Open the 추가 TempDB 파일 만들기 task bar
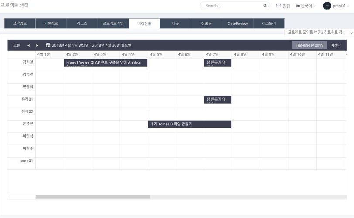Image resolution: width=354 pixels, height=218 pixels. (190, 124)
